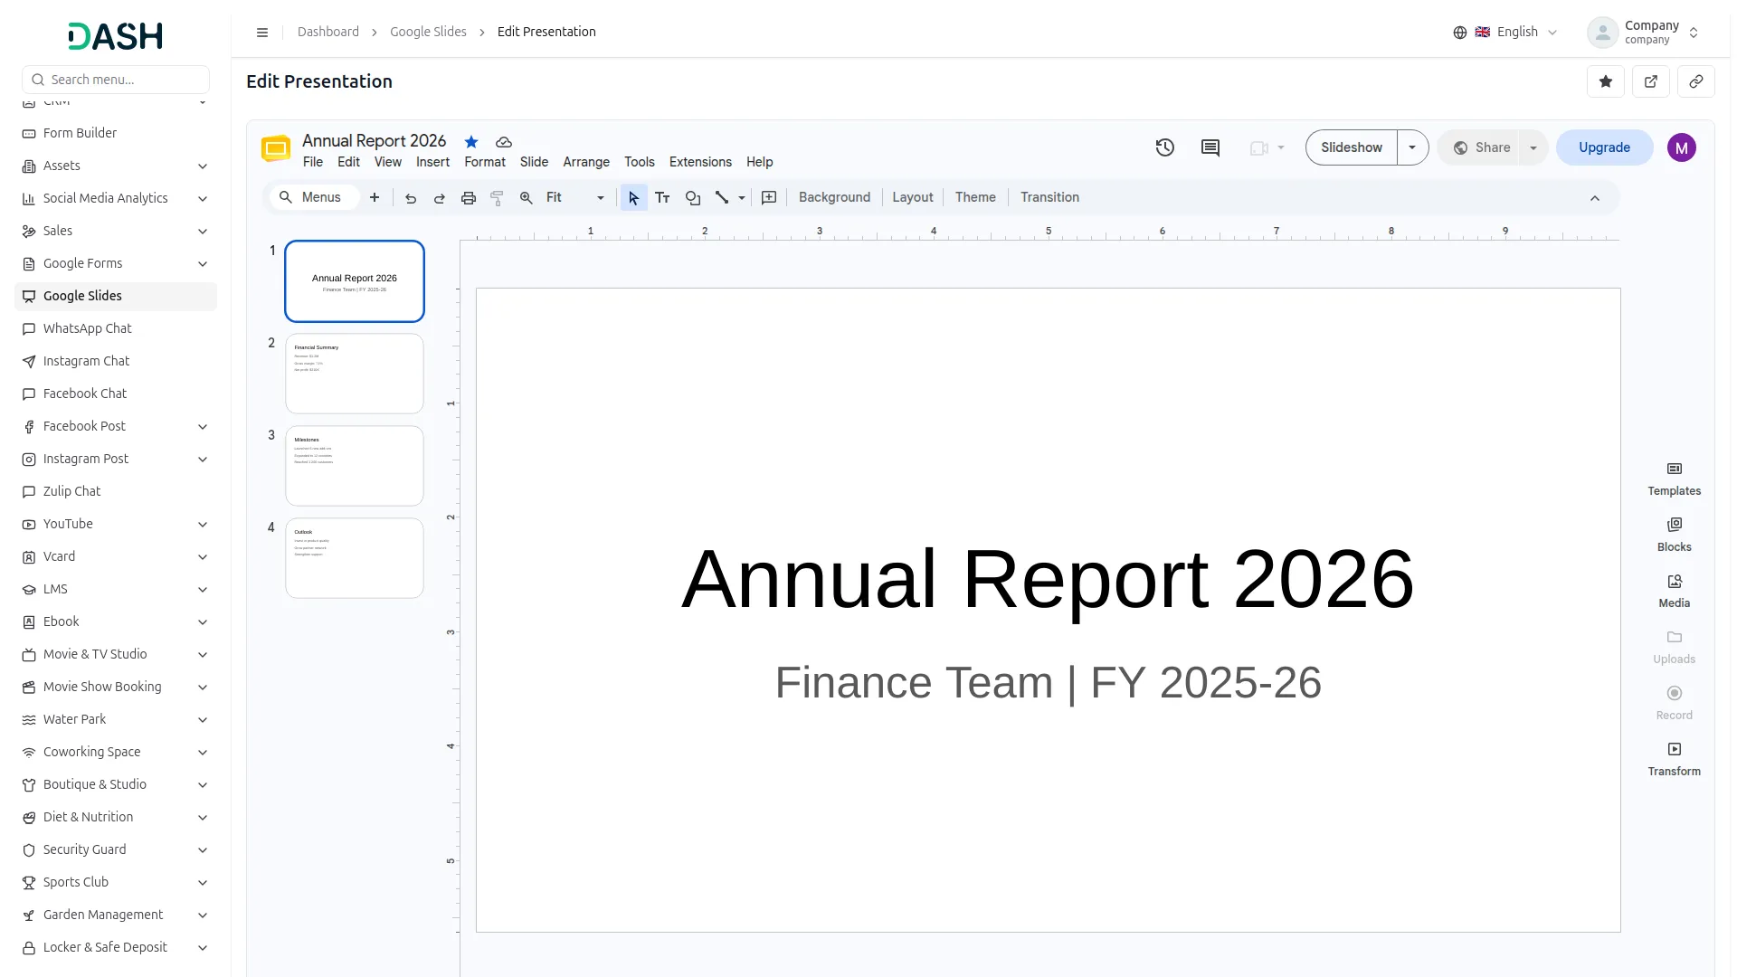
Task: Select the cursor select tool
Action: pos(633,198)
